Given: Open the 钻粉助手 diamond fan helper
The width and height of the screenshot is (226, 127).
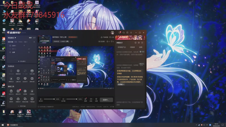Looking at the screenshot, I should pos(25,80).
